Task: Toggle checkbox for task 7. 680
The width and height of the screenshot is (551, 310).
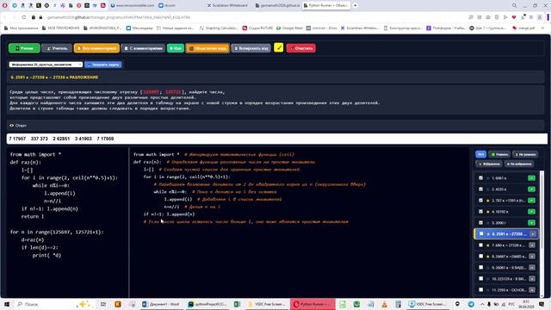Action: [480, 245]
